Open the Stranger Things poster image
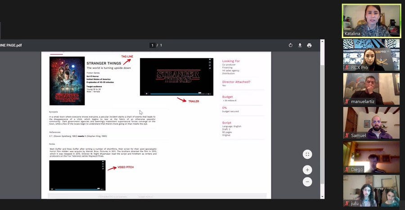This screenshot has height=210, width=405. (x=67, y=81)
